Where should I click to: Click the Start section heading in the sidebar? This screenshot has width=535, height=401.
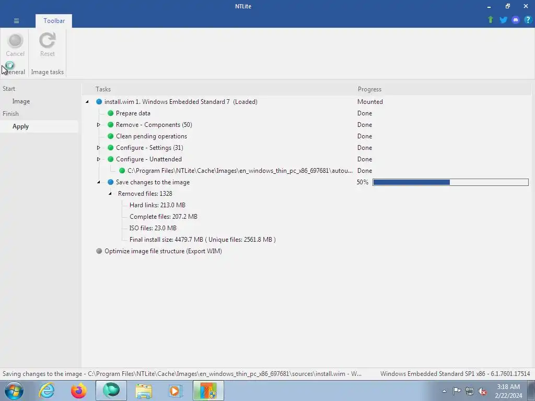pyautogui.click(x=9, y=89)
